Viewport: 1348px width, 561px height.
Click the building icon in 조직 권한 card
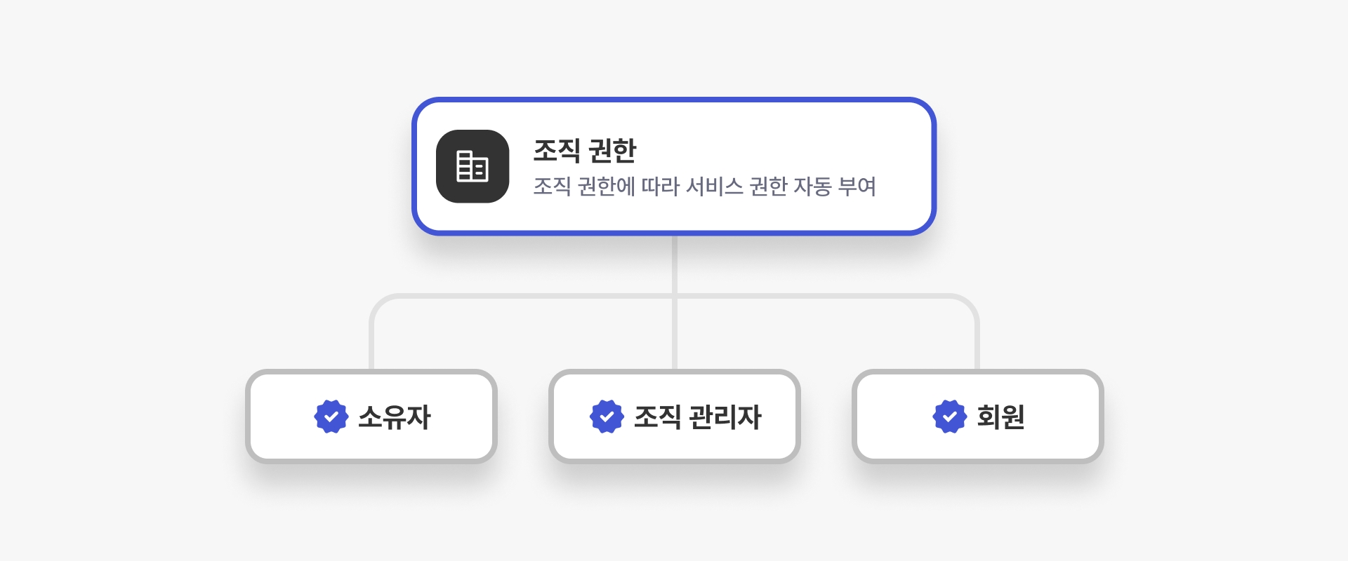473,166
